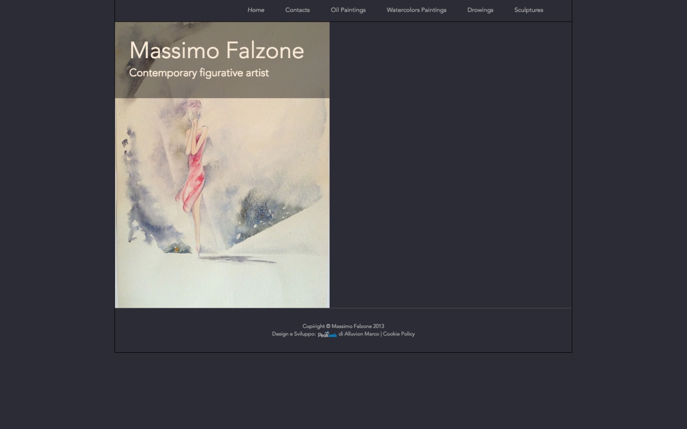
Task: Navigate to the Sculptures page
Action: [529, 10]
